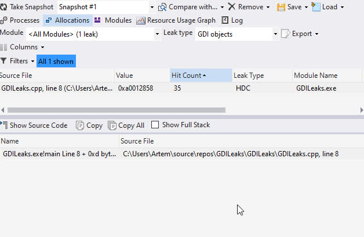Open the Leak type GDI objects dropdown
Screen dimensions: 364x237
pyautogui.click(x=275, y=34)
